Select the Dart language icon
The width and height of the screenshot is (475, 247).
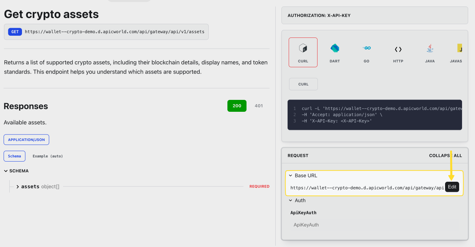click(334, 52)
